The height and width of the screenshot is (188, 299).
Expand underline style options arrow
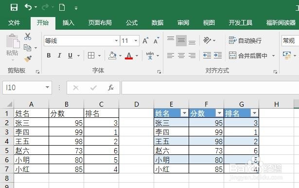tap(78, 56)
